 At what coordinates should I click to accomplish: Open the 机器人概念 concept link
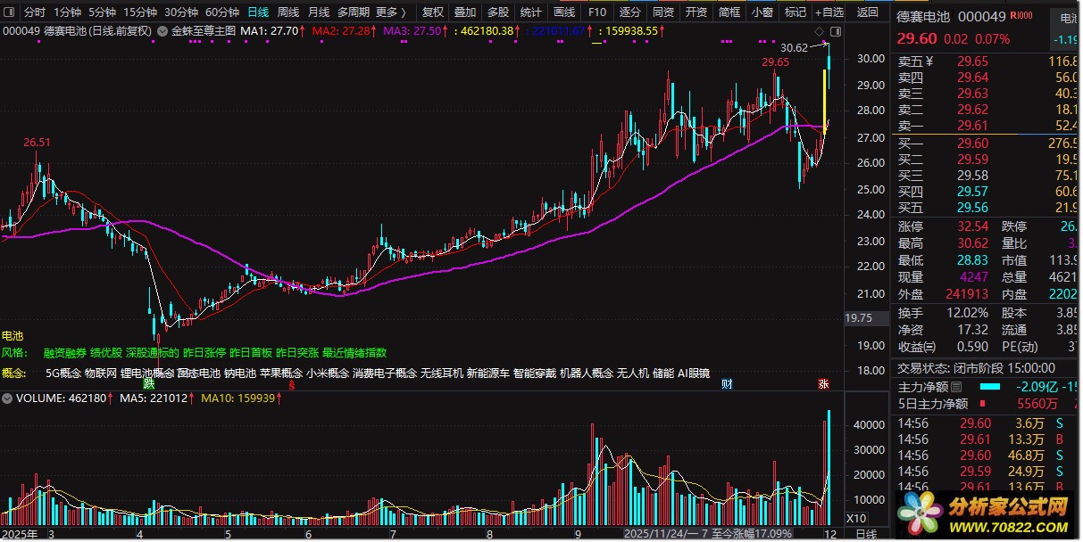click(587, 374)
